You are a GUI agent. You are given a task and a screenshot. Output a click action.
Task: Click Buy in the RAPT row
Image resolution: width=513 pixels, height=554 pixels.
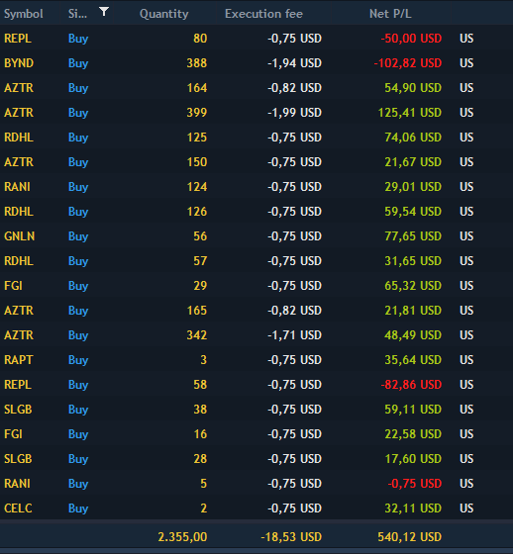[x=78, y=360]
